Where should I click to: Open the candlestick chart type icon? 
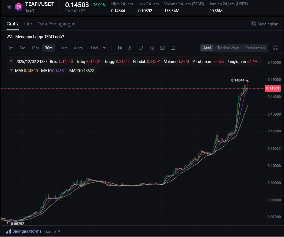click(120, 48)
